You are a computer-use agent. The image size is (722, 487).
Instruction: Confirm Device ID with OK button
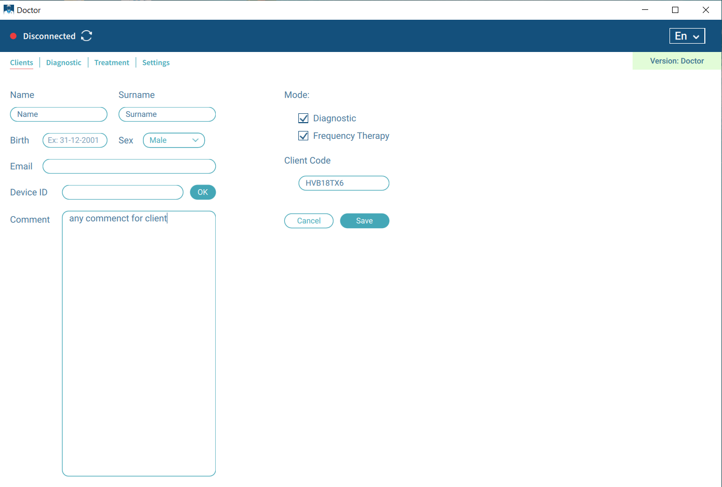tap(203, 192)
